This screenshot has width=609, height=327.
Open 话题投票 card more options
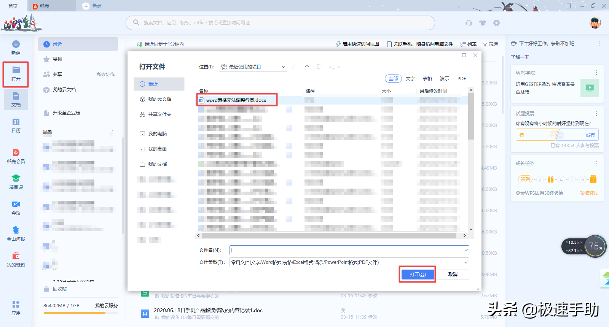[x=596, y=113]
